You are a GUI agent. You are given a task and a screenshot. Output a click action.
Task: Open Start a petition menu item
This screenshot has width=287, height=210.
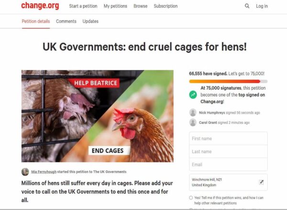pos(83,6)
